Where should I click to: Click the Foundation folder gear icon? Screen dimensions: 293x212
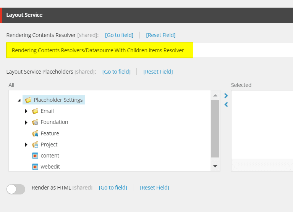point(35,122)
